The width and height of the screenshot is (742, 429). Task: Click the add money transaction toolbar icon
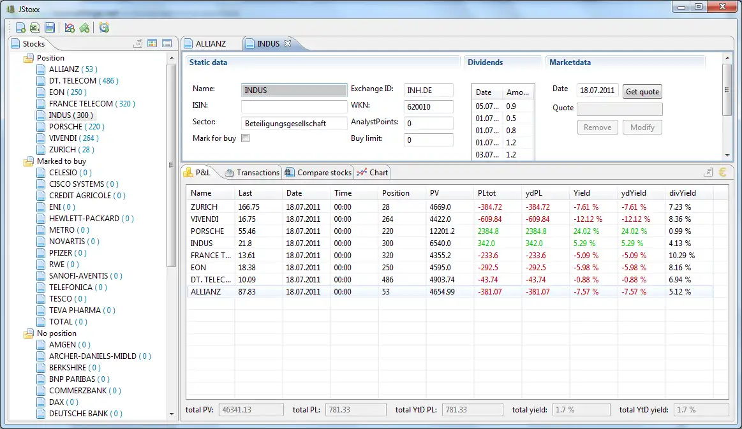[x=84, y=28]
